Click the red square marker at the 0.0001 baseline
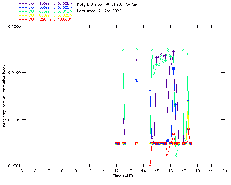231x185 pixels. pos(150,167)
